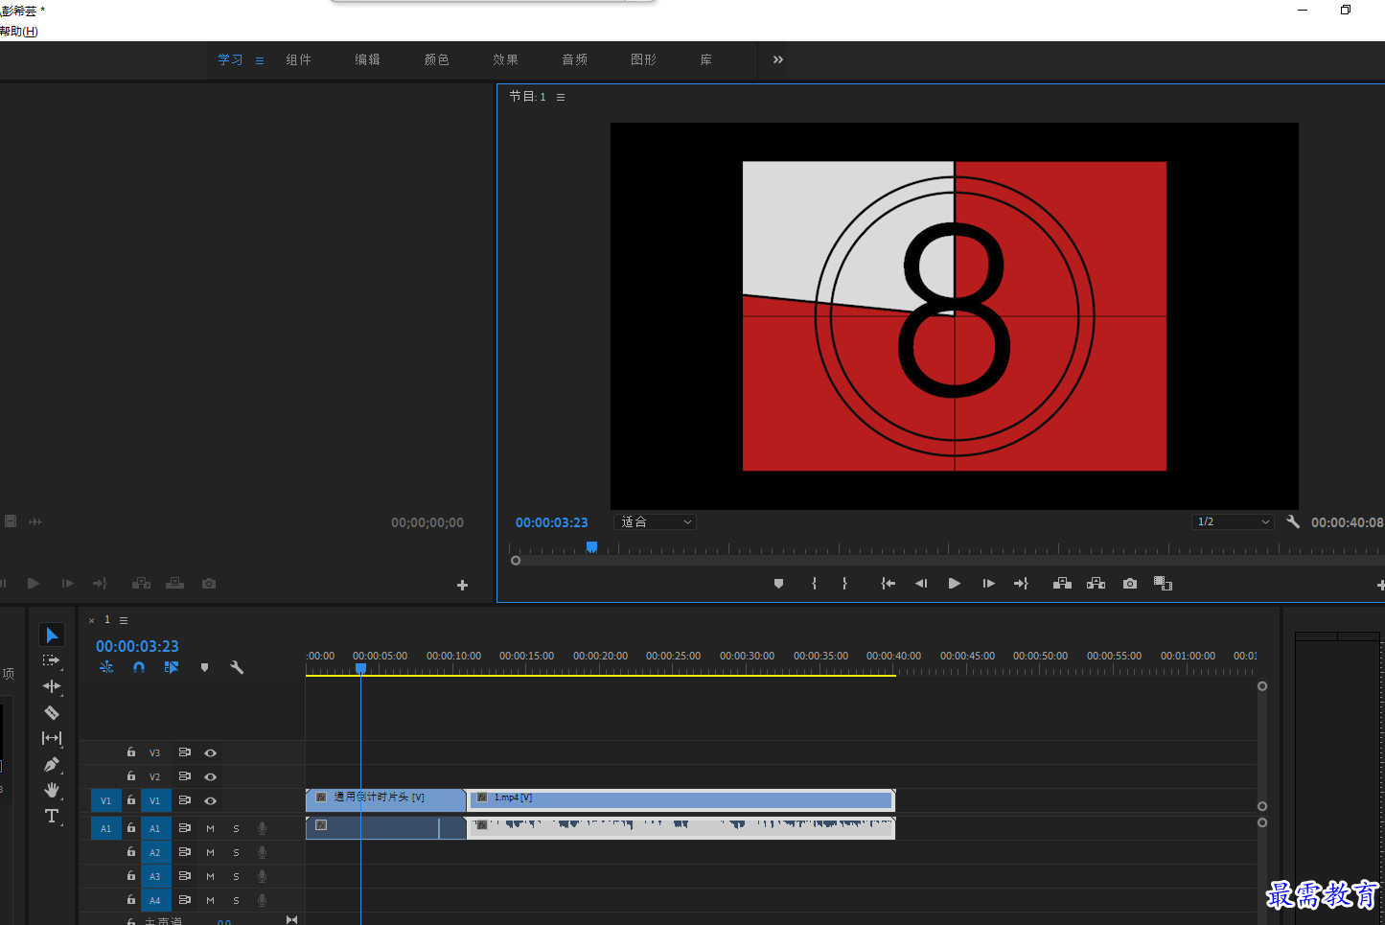This screenshot has height=925, width=1385.
Task: Export frame with the camera icon
Action: click(x=1130, y=583)
